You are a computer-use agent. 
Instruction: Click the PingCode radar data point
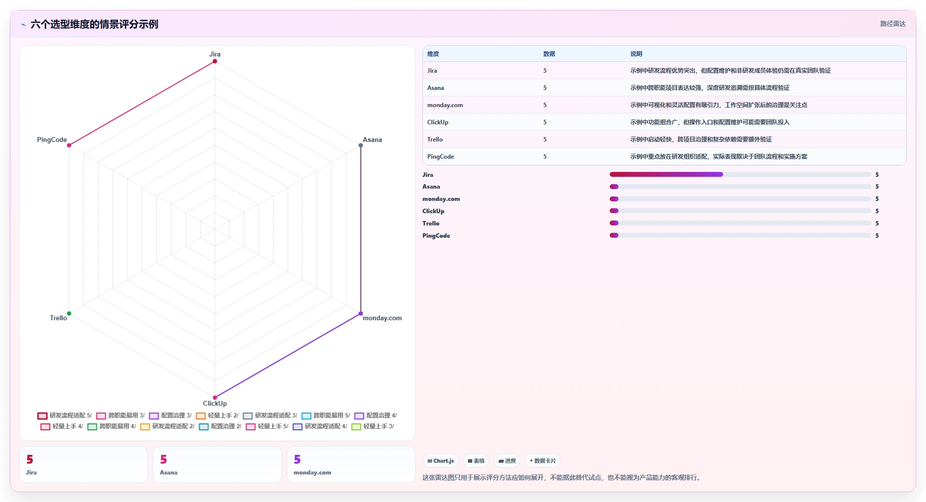point(69,145)
